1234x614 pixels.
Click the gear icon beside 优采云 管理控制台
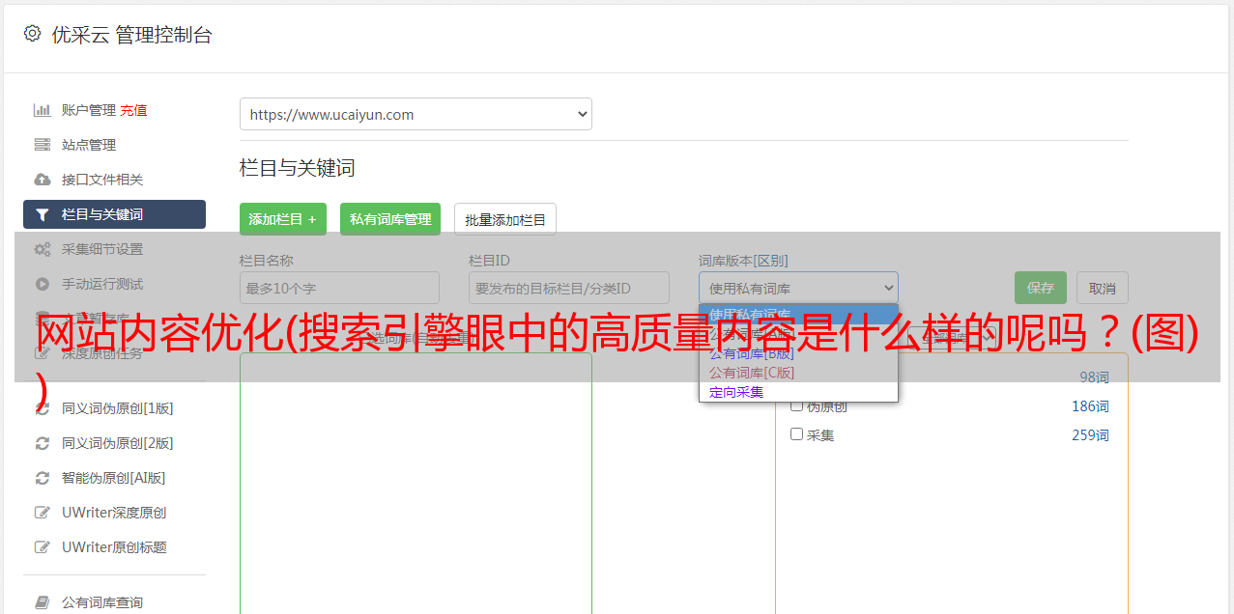point(32,34)
